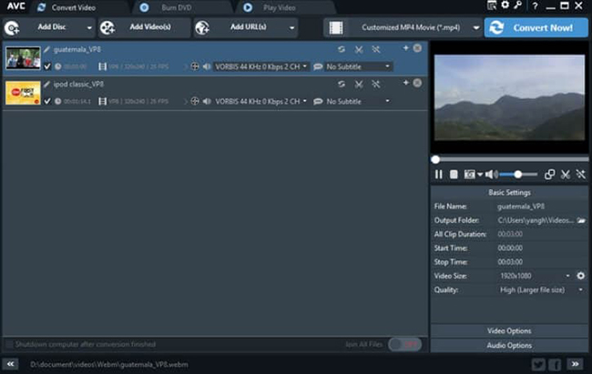Uncheck the guatemala_VP8 file checkbox
Viewport: 592px width, 374px height.
tap(47, 66)
